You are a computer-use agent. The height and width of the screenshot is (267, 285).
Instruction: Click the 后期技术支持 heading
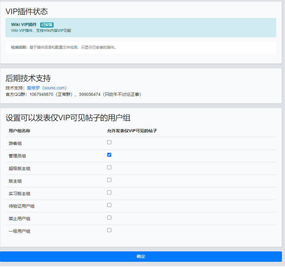pos(28,78)
